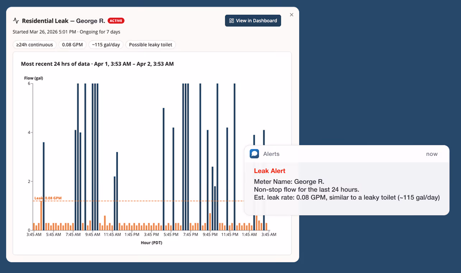Select the 0.08 GPM tag
This screenshot has height=273, width=461.
pyautogui.click(x=72, y=45)
